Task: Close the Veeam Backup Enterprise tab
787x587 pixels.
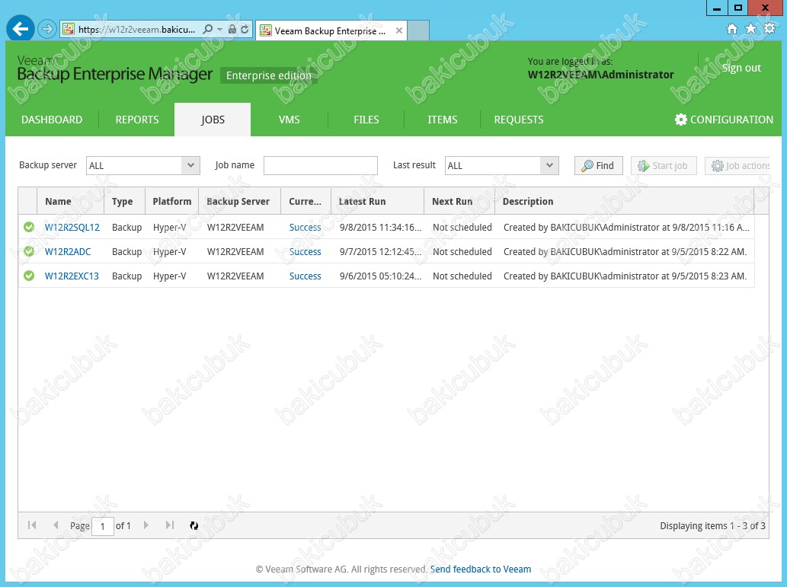Action: [399, 30]
